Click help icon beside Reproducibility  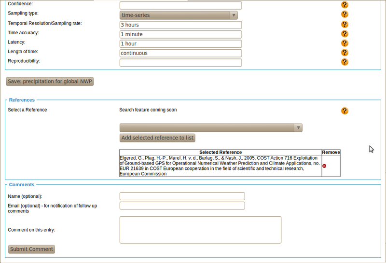pyautogui.click(x=345, y=62)
